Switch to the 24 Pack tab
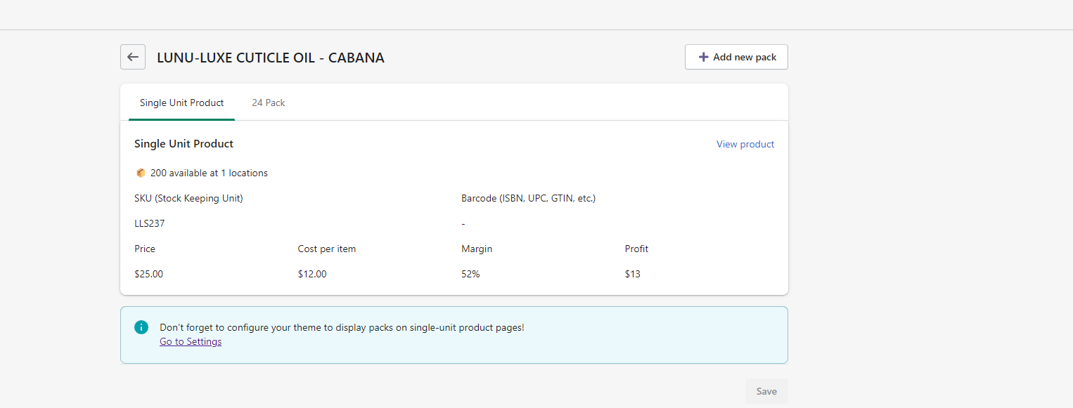The height and width of the screenshot is (408, 1073). tap(269, 103)
